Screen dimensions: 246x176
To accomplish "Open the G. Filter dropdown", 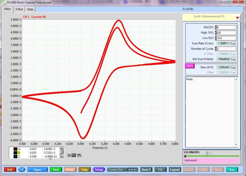I will (x=234, y=54).
